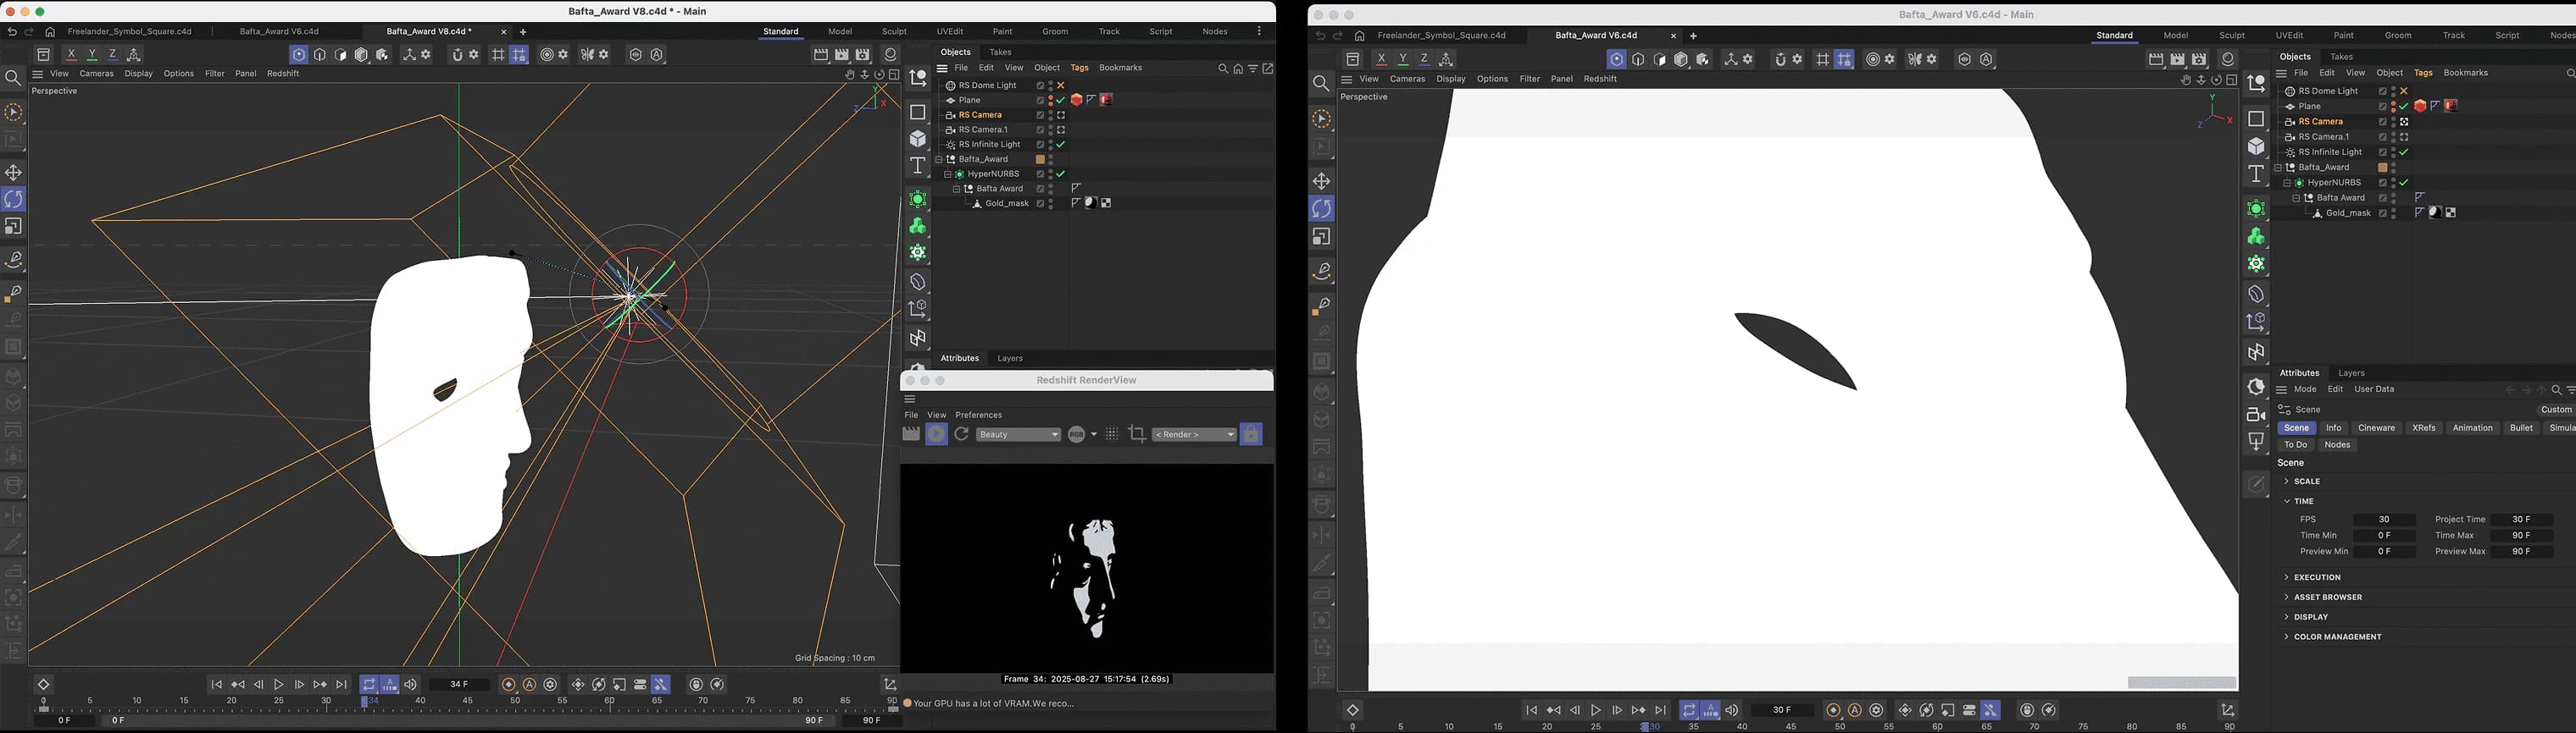Toggle Y axis lock in left window
The image size is (2576, 733).
click(x=92, y=55)
